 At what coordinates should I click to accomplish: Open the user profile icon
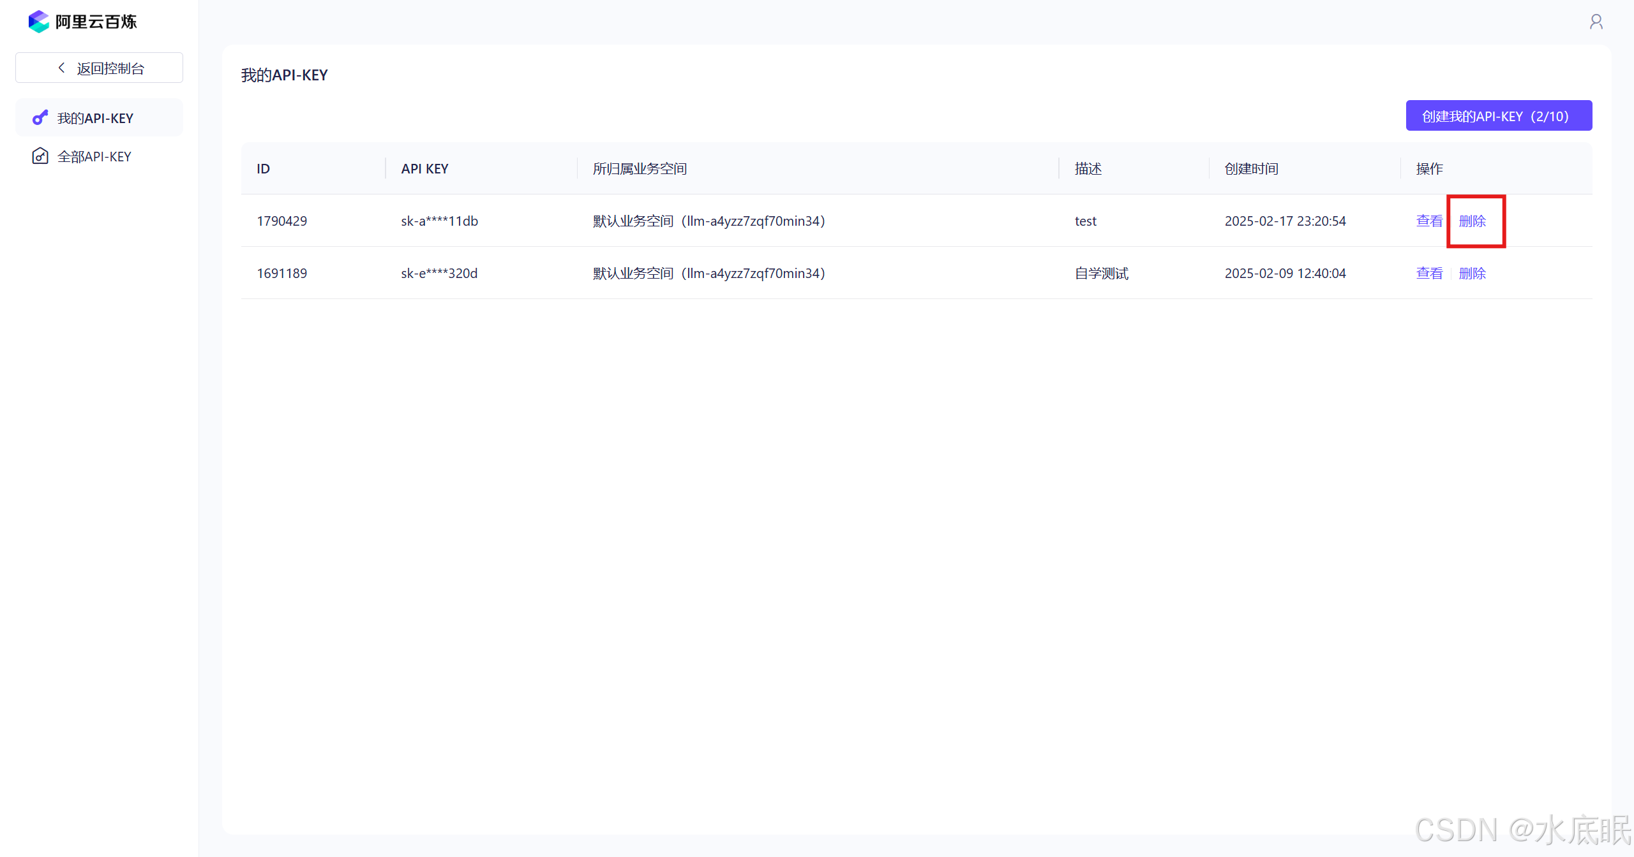(1596, 22)
